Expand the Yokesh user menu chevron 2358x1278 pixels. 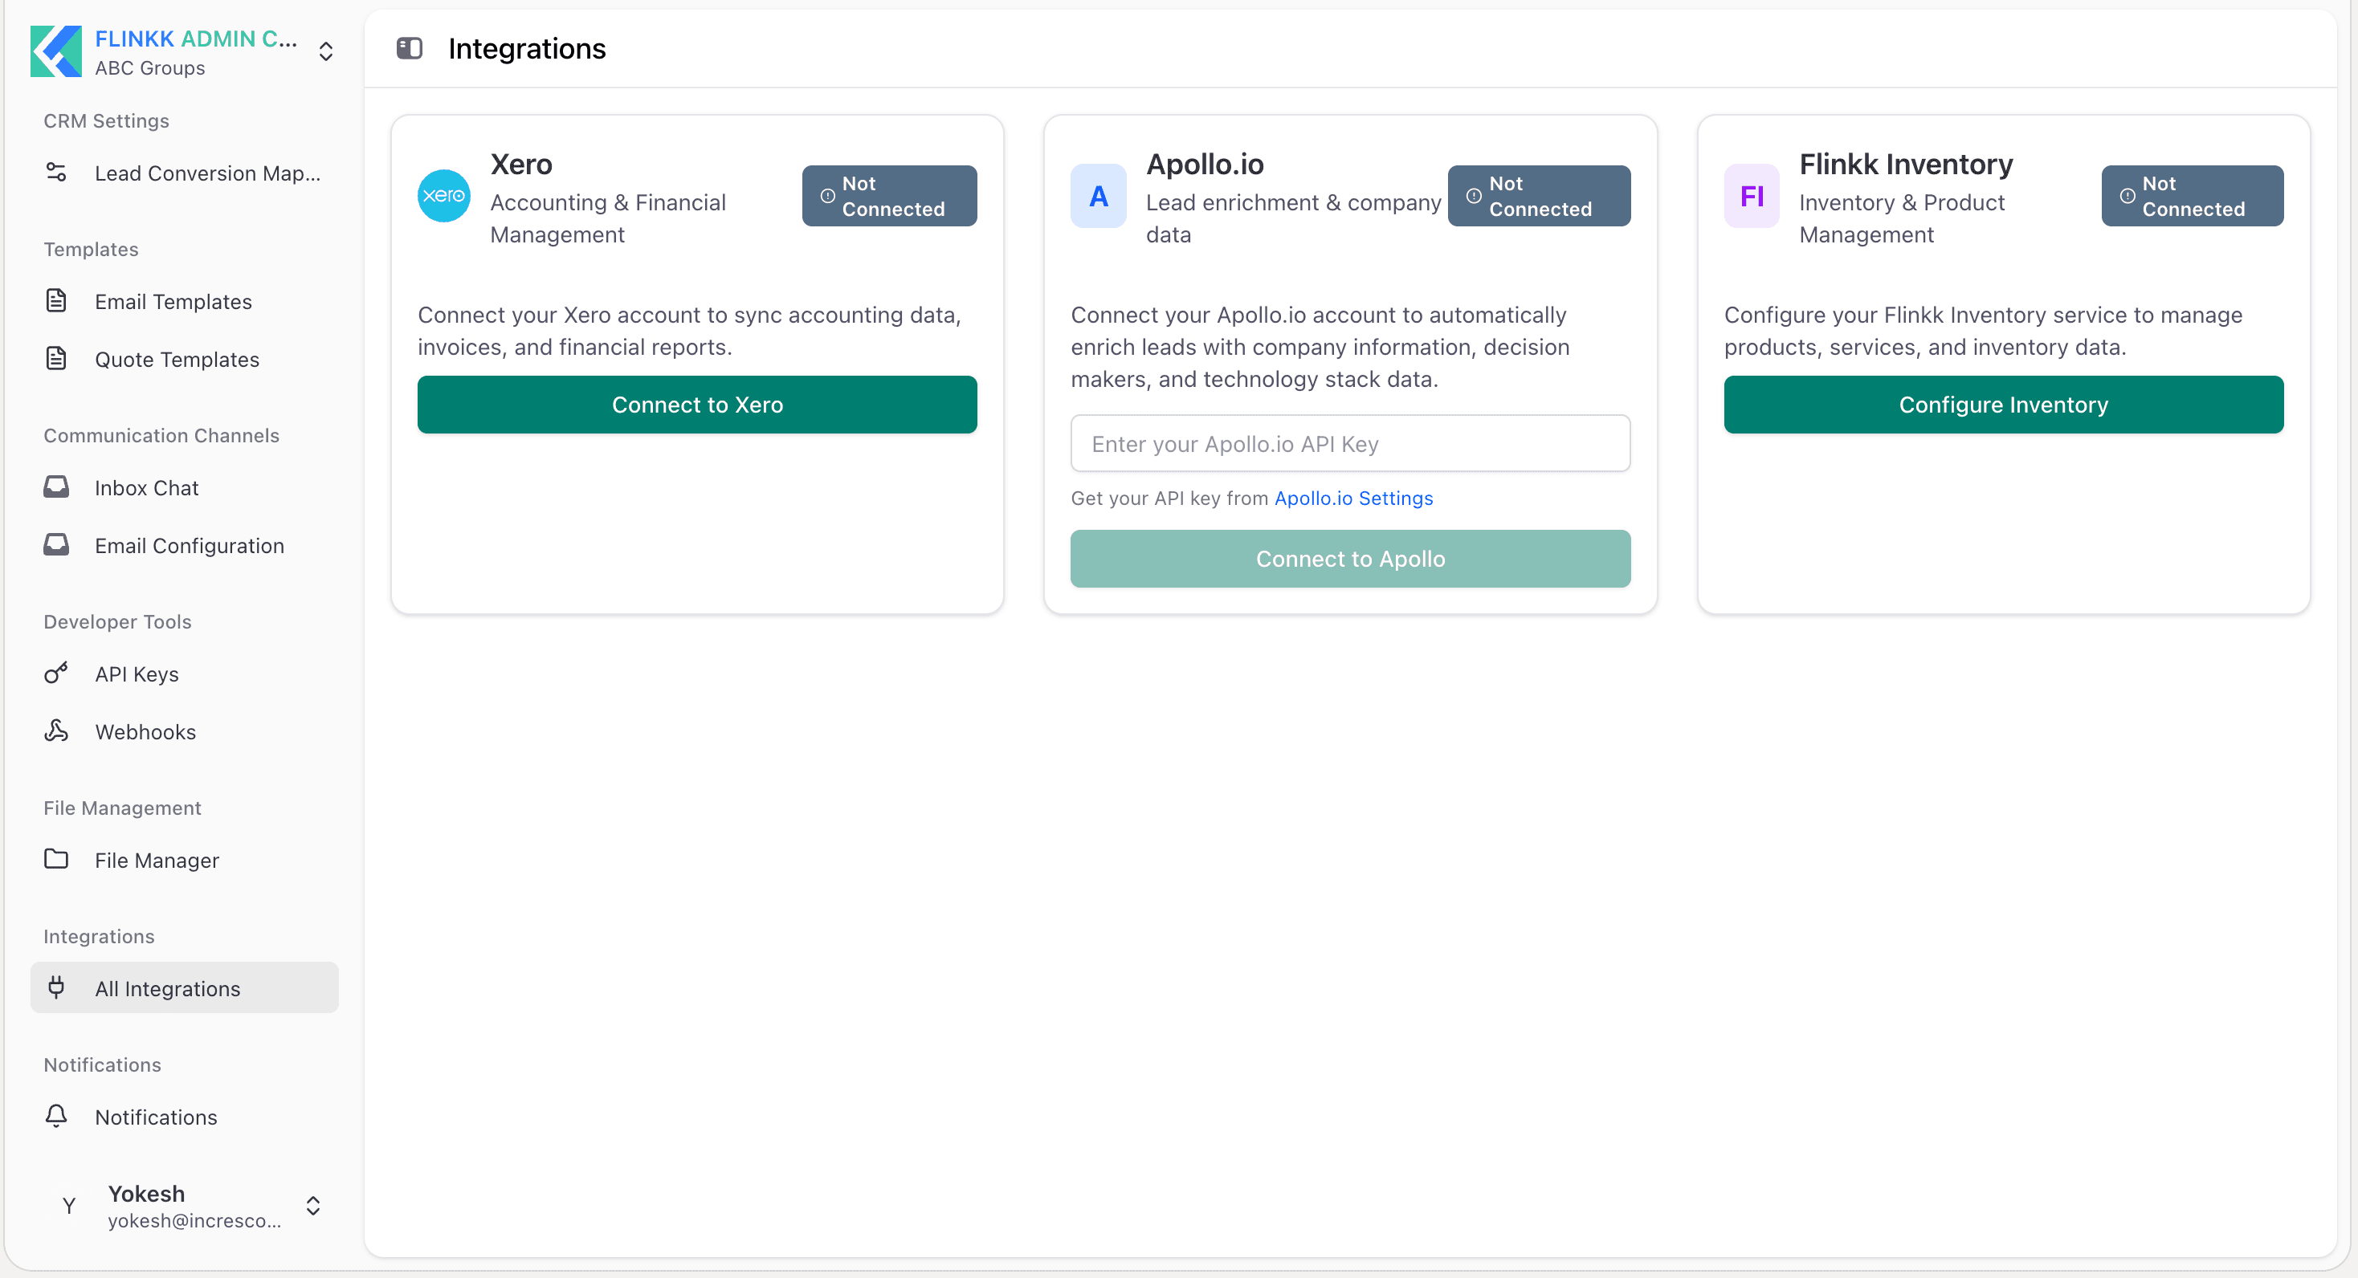[313, 1206]
